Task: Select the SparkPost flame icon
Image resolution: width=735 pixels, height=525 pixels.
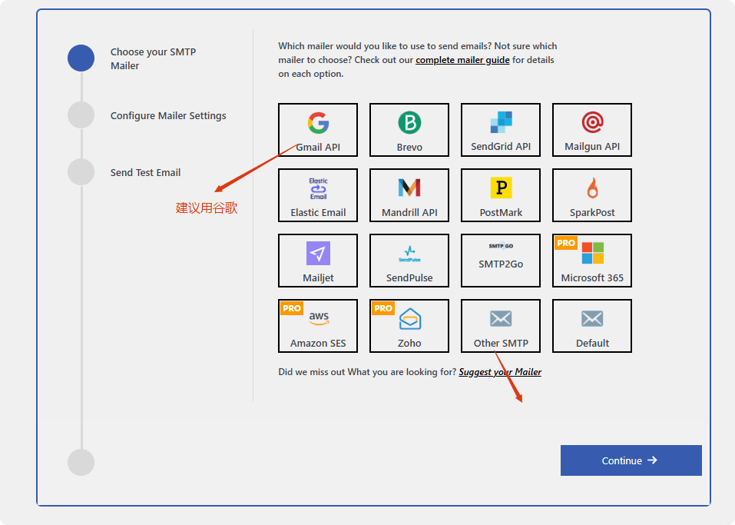Action: click(592, 188)
